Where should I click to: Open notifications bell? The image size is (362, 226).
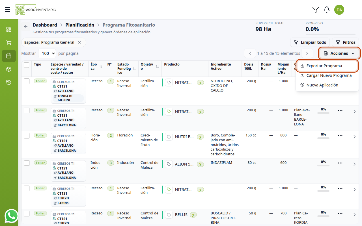(327, 10)
